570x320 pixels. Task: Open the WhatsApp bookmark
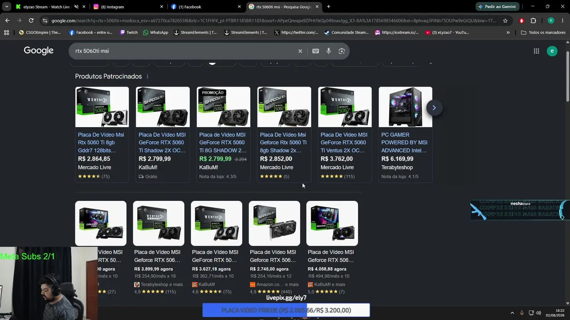(155, 32)
